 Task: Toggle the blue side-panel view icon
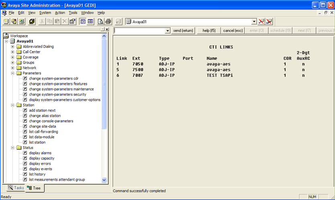(83, 21)
